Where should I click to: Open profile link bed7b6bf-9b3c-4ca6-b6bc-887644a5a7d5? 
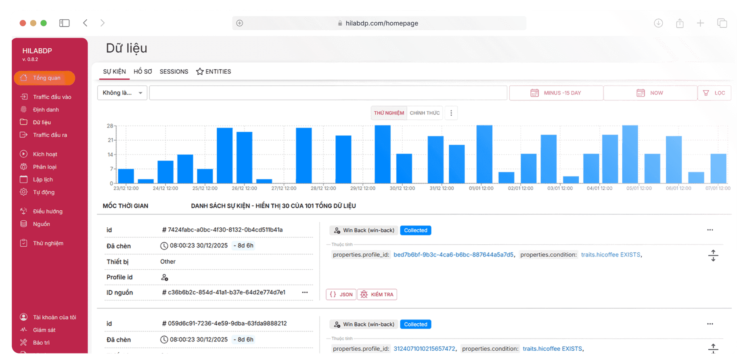click(x=453, y=254)
